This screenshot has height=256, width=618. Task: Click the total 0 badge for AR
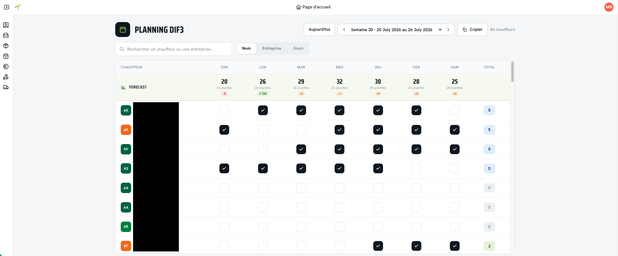point(489,226)
